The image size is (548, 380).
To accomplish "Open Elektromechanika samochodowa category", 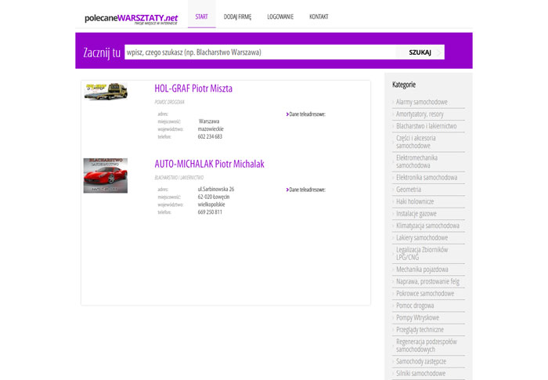I will tap(416, 161).
